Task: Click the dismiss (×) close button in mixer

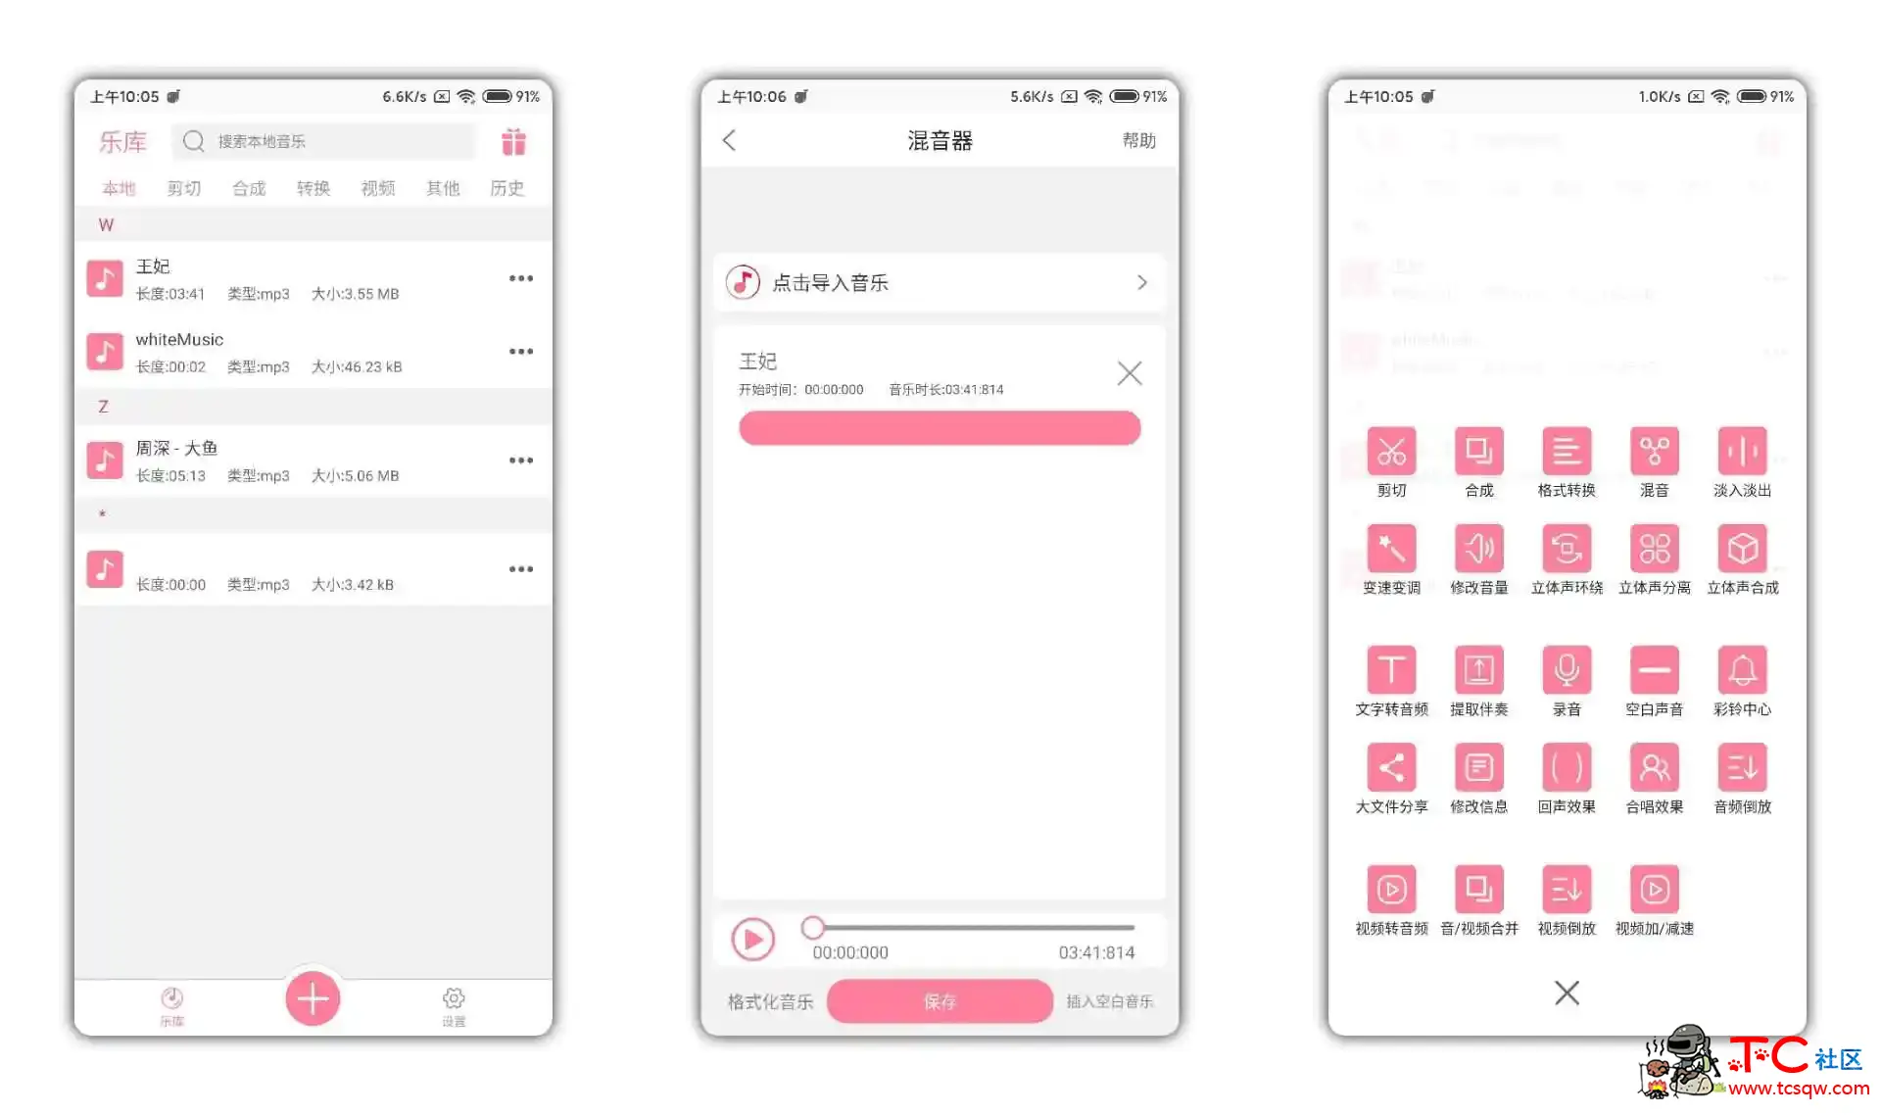Action: pos(1128,371)
